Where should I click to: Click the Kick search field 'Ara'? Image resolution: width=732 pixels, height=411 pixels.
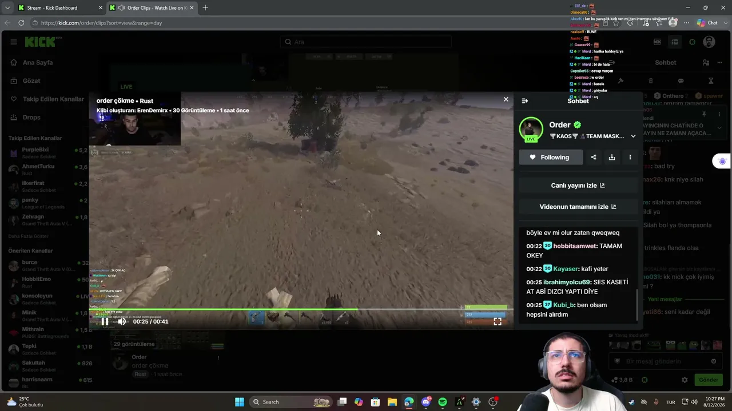click(x=366, y=42)
